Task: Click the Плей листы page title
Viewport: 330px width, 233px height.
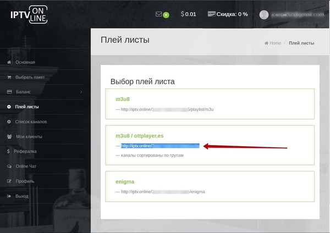Action: coord(125,40)
